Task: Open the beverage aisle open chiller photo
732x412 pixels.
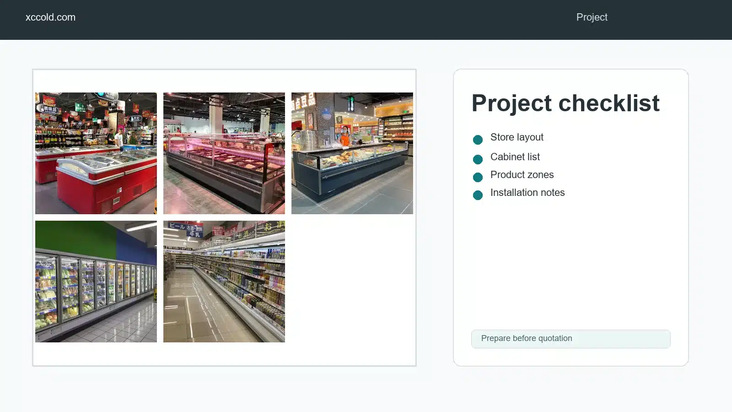Action: coord(224,282)
